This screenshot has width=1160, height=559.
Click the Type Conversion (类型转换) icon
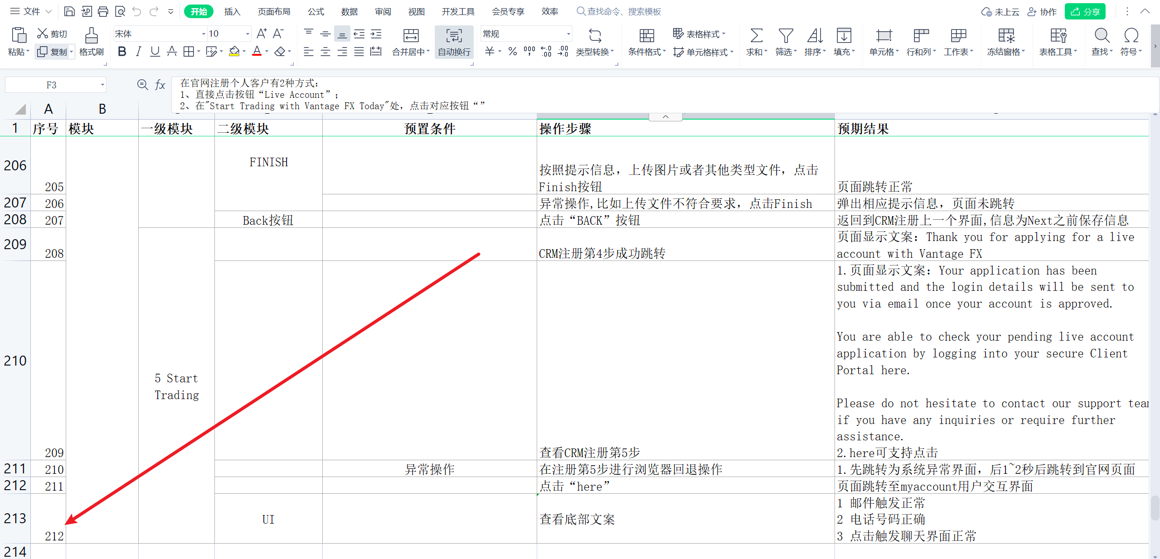[595, 35]
